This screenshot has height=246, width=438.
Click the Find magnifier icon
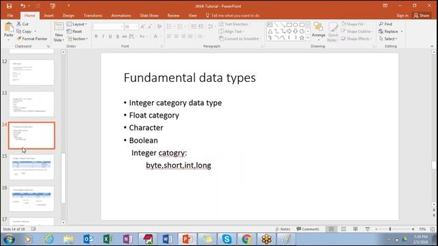[381, 24]
